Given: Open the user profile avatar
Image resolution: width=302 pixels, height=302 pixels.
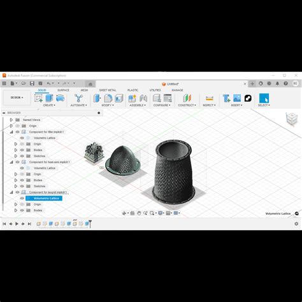Looking at the screenshot, I should (x=295, y=83).
